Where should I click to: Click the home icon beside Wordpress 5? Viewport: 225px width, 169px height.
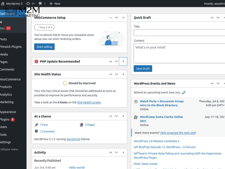coord(3,4)
